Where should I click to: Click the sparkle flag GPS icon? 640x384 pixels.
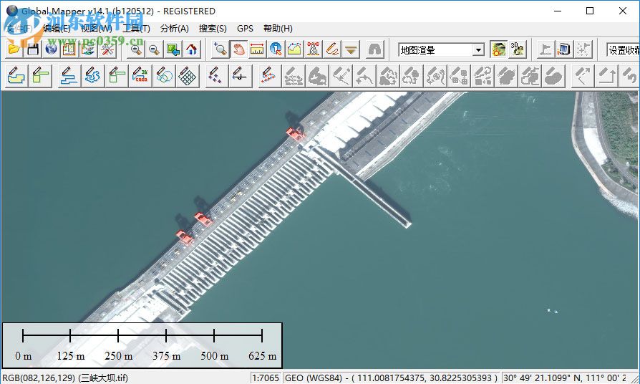tap(583, 50)
